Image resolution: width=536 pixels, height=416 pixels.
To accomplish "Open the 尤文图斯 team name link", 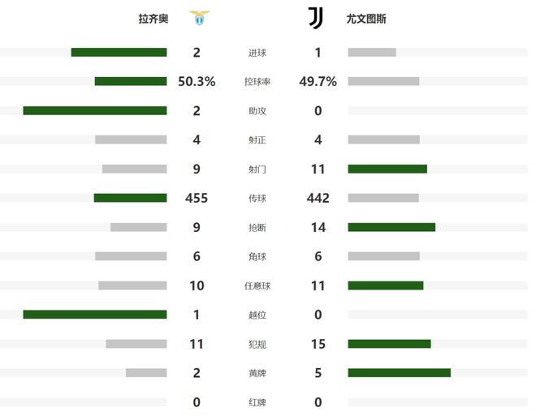I will tap(366, 19).
